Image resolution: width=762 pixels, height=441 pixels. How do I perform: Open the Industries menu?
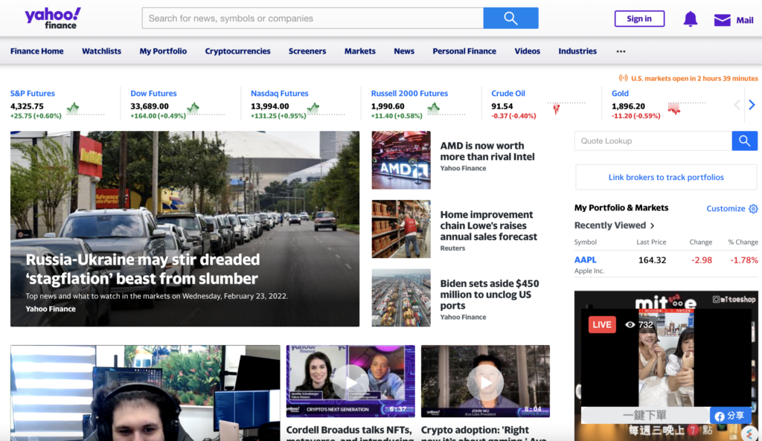click(577, 51)
